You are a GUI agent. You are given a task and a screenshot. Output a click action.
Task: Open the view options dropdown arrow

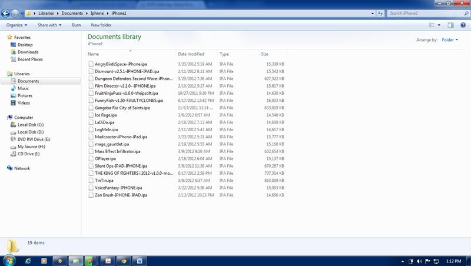(439, 25)
